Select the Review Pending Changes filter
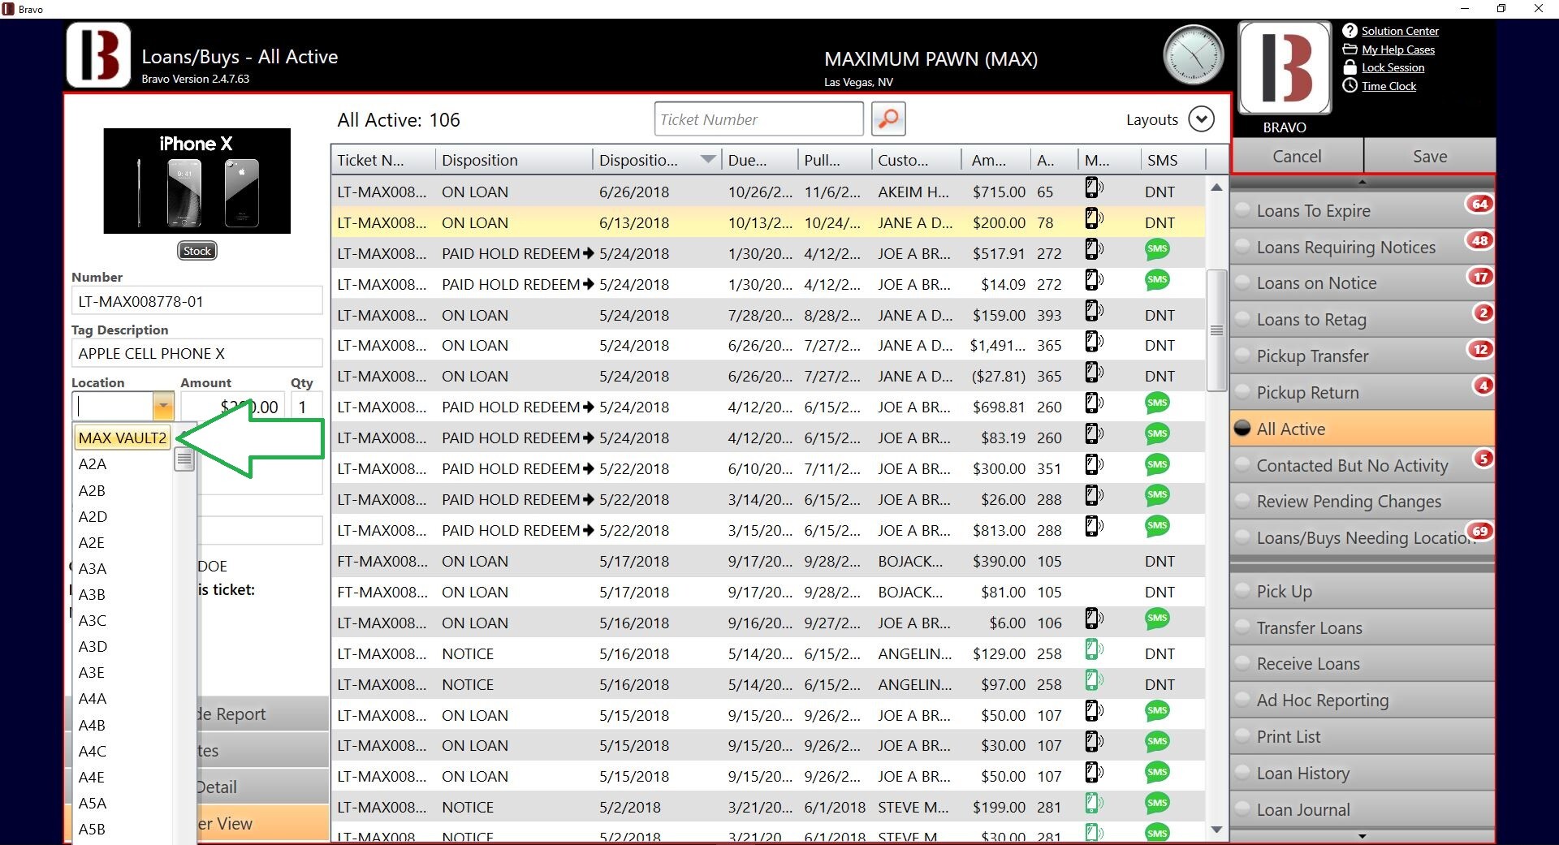 click(1363, 501)
